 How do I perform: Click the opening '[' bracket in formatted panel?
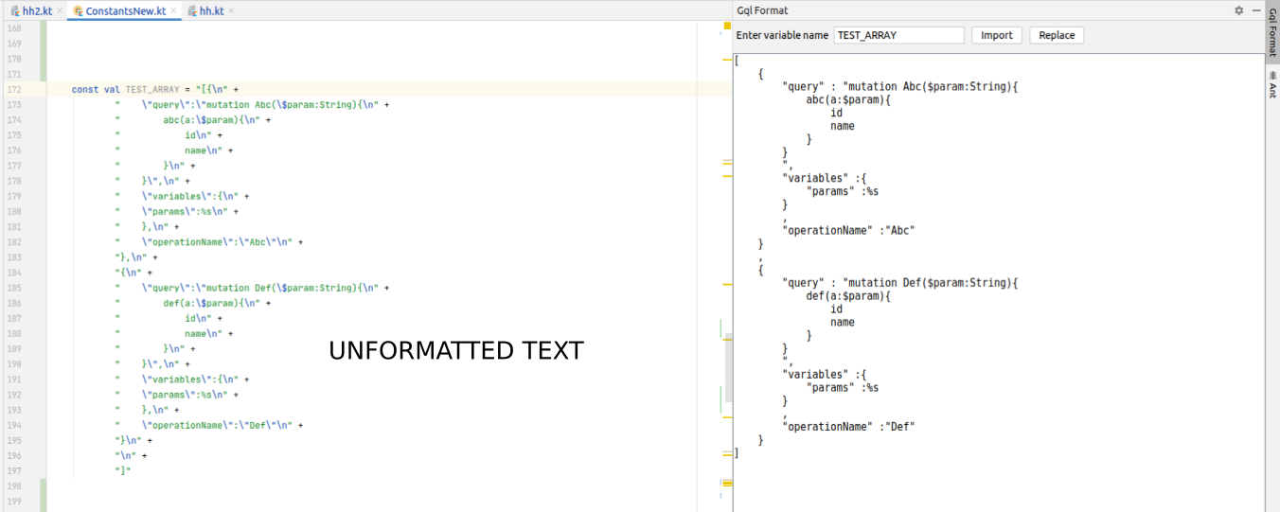coord(737,61)
